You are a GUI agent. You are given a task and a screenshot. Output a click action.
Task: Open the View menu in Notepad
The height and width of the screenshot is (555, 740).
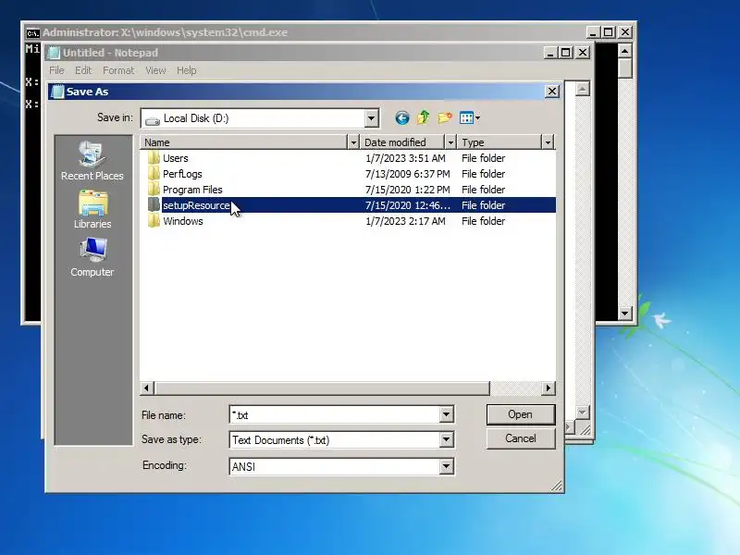155,70
